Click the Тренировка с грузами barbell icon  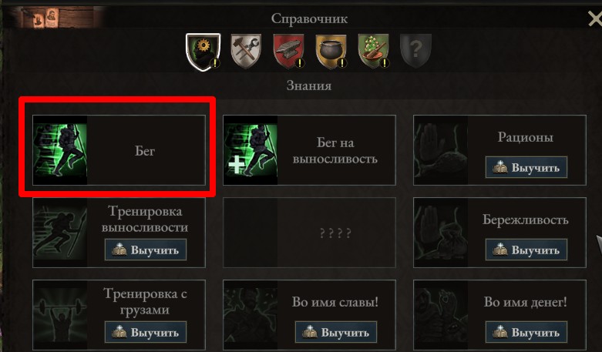click(x=60, y=315)
